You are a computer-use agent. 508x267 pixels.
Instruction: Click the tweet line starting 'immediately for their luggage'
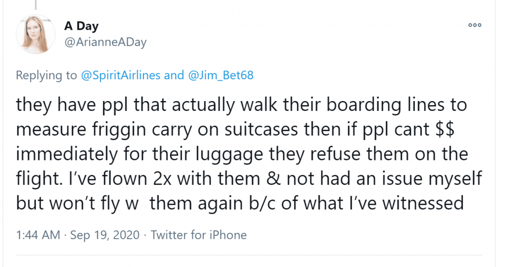242,154
